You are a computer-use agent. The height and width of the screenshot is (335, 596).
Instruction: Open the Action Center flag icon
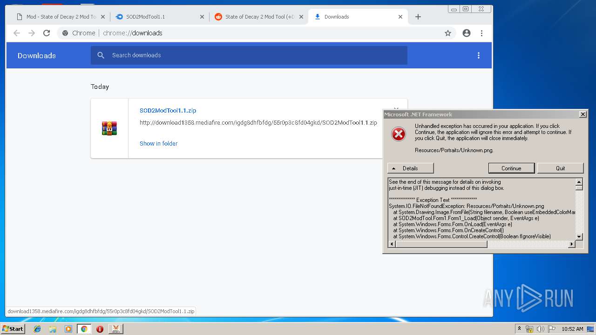click(x=552, y=329)
